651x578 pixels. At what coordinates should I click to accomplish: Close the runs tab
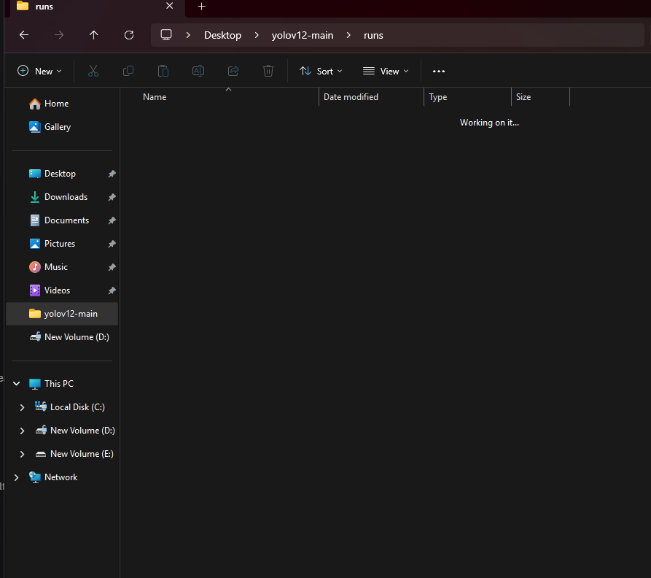[169, 6]
